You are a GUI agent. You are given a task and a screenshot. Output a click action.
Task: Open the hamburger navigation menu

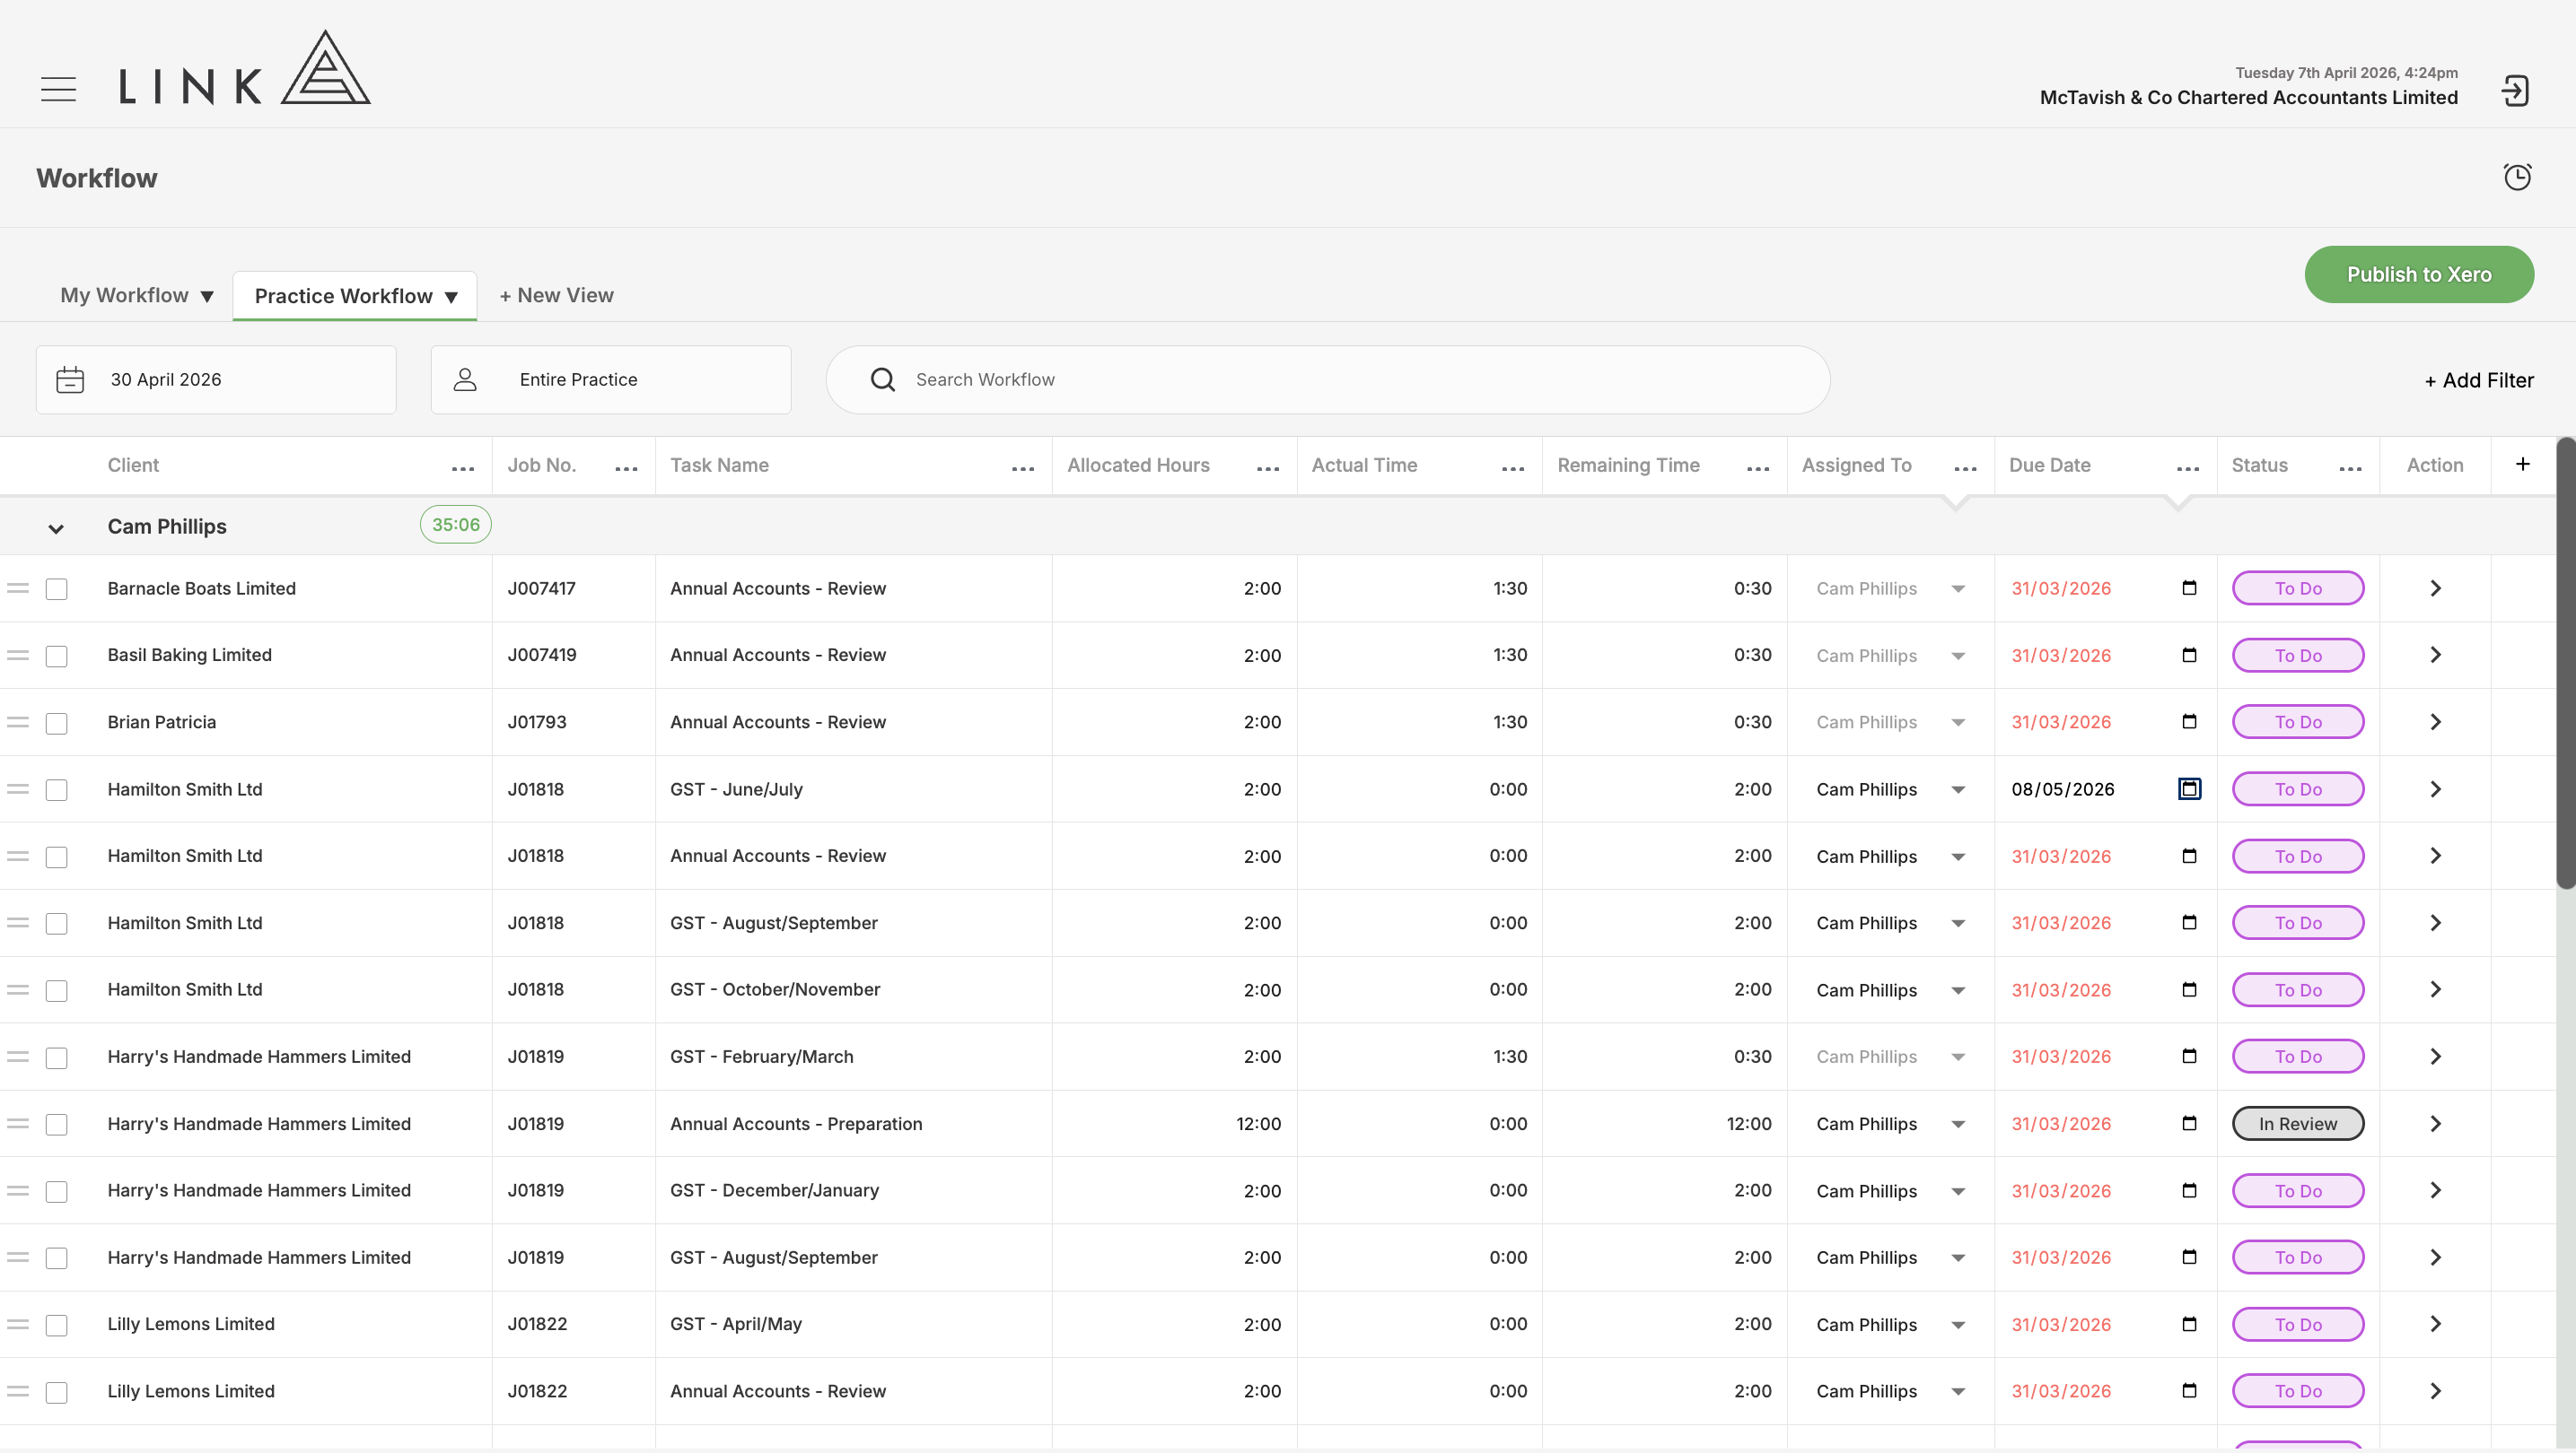58,89
